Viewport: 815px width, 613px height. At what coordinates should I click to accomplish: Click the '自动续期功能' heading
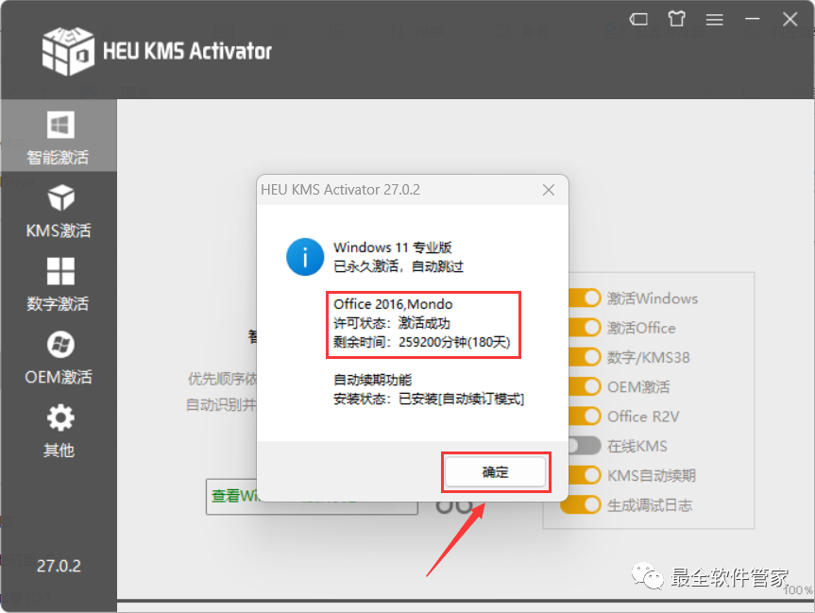coord(373,380)
